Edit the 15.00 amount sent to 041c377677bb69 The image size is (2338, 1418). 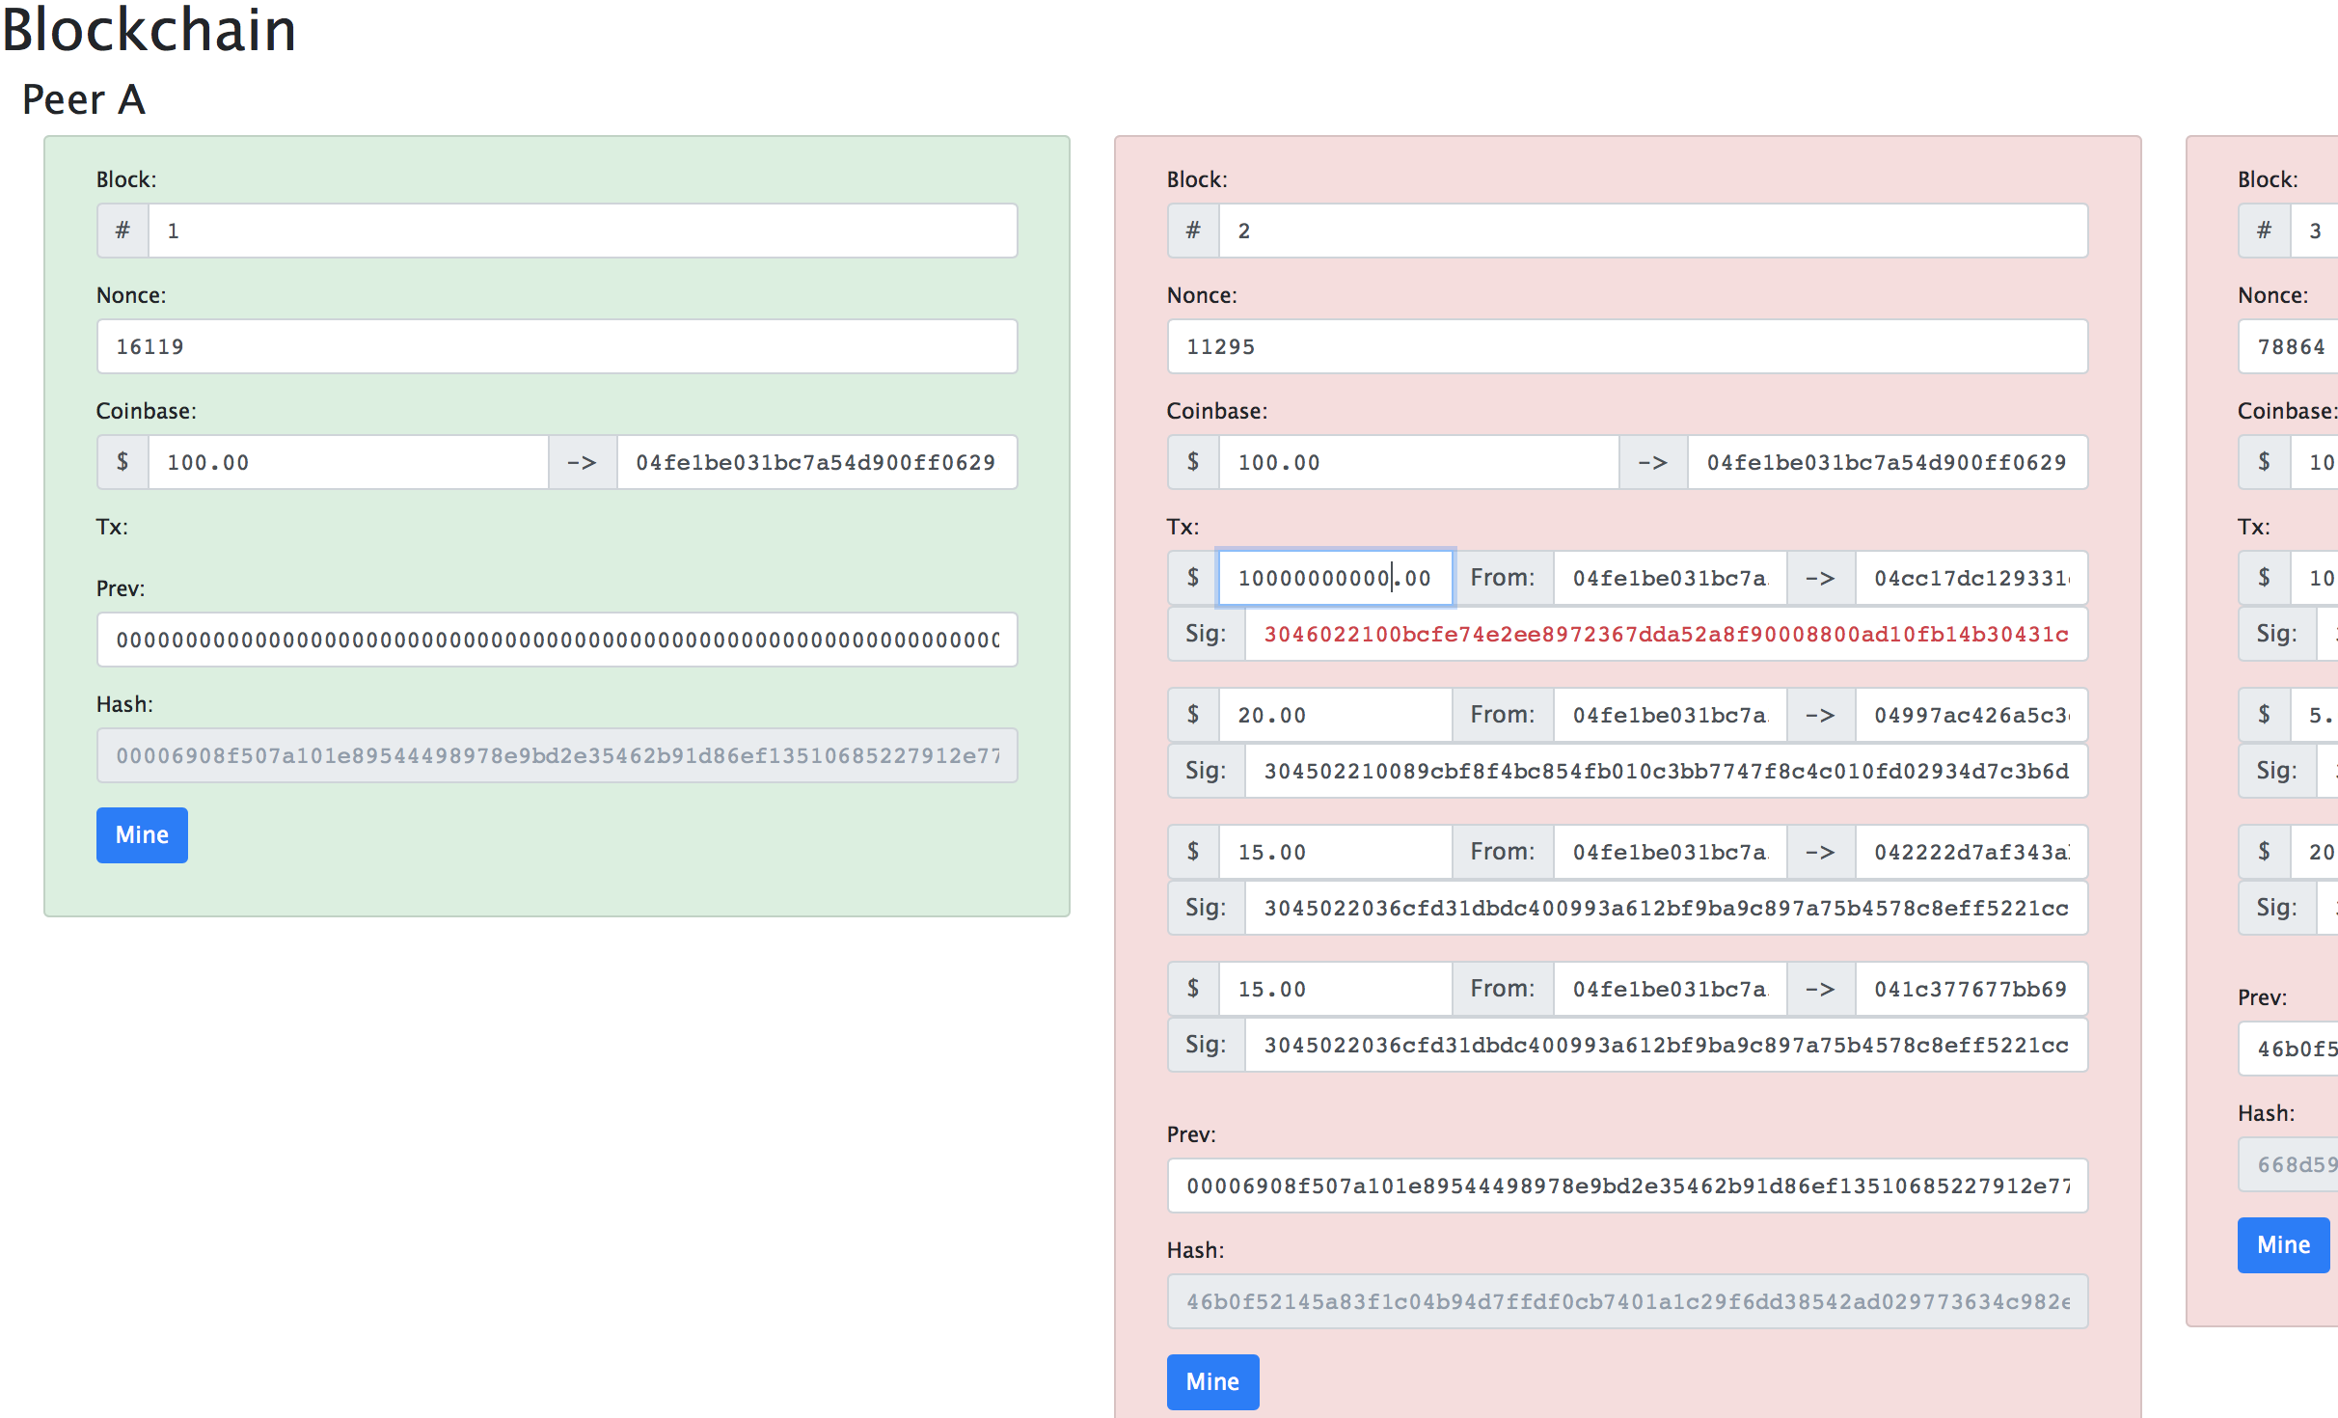coord(1335,989)
